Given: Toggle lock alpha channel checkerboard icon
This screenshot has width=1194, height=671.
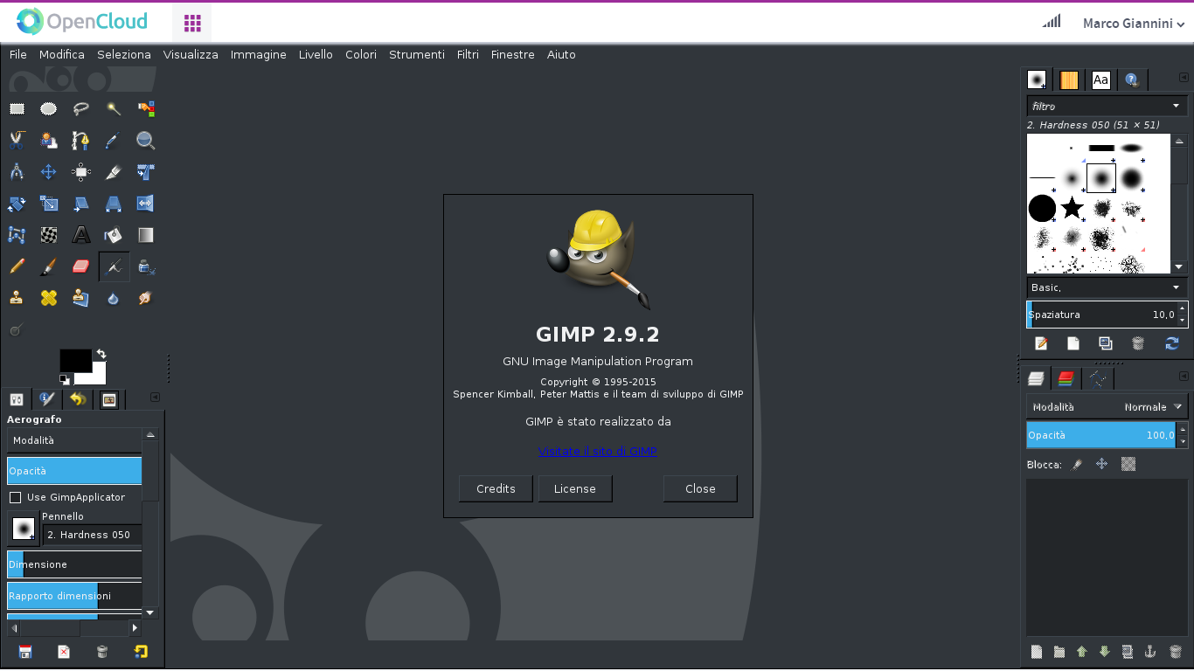Looking at the screenshot, I should point(1128,464).
